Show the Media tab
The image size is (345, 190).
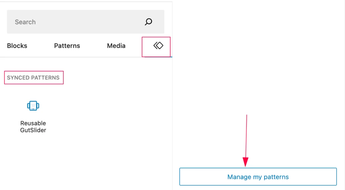click(x=116, y=46)
